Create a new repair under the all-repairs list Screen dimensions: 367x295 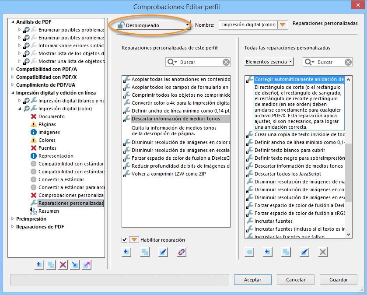click(268, 252)
